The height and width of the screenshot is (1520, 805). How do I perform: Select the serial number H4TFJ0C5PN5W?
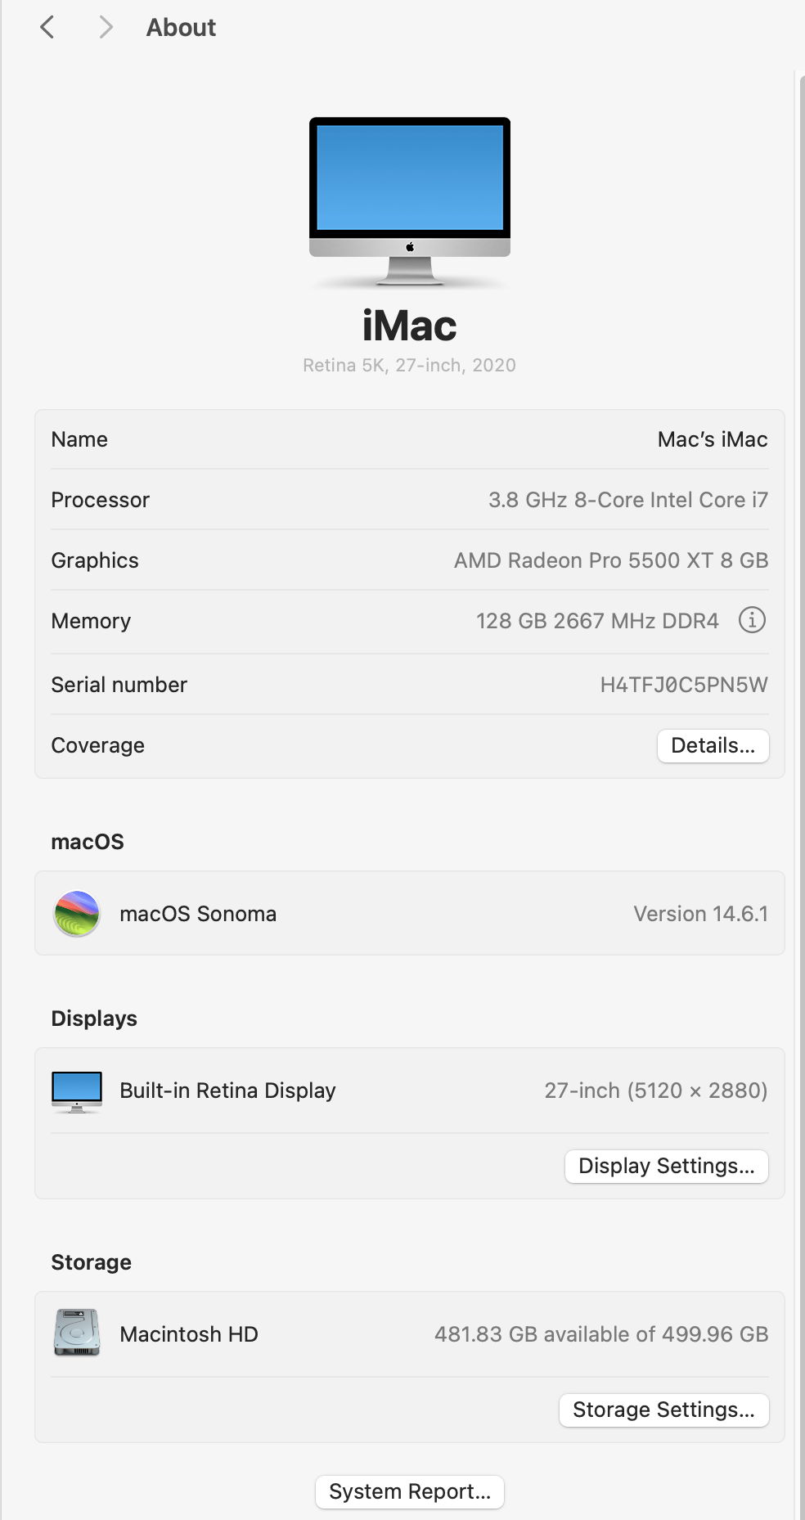[684, 685]
